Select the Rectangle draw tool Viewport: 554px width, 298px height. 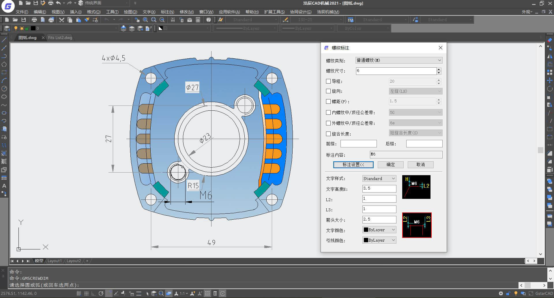4,72
